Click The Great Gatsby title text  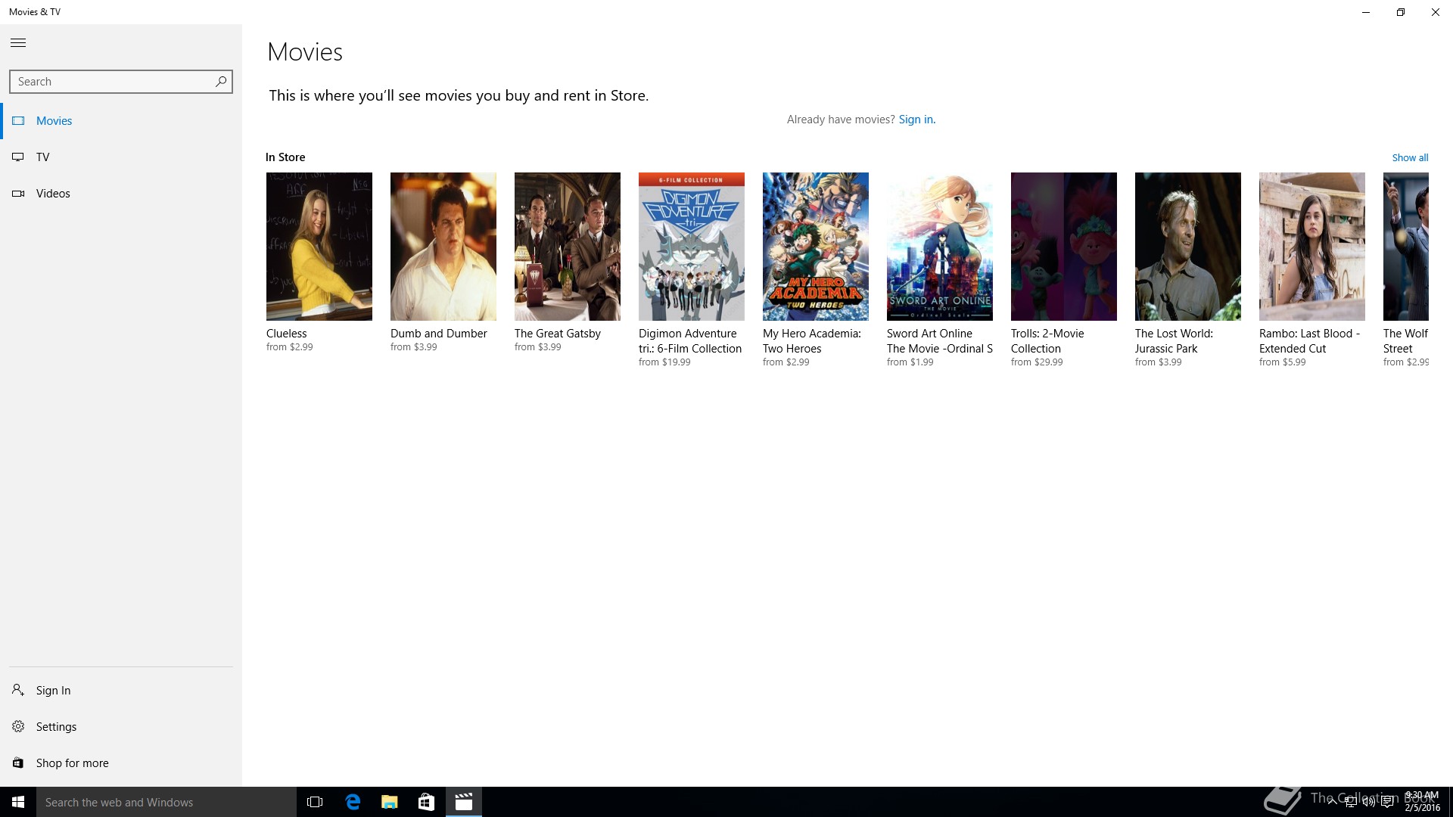coord(558,334)
